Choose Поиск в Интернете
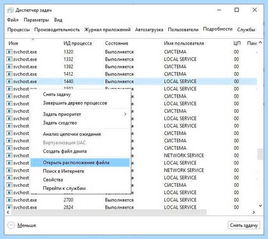This screenshot has width=268, height=239. [x=80, y=171]
